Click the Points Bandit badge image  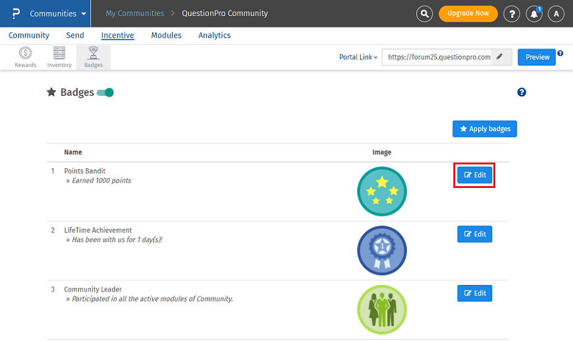coord(382,191)
